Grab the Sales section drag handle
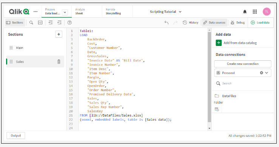279x147 pixels. point(11,62)
